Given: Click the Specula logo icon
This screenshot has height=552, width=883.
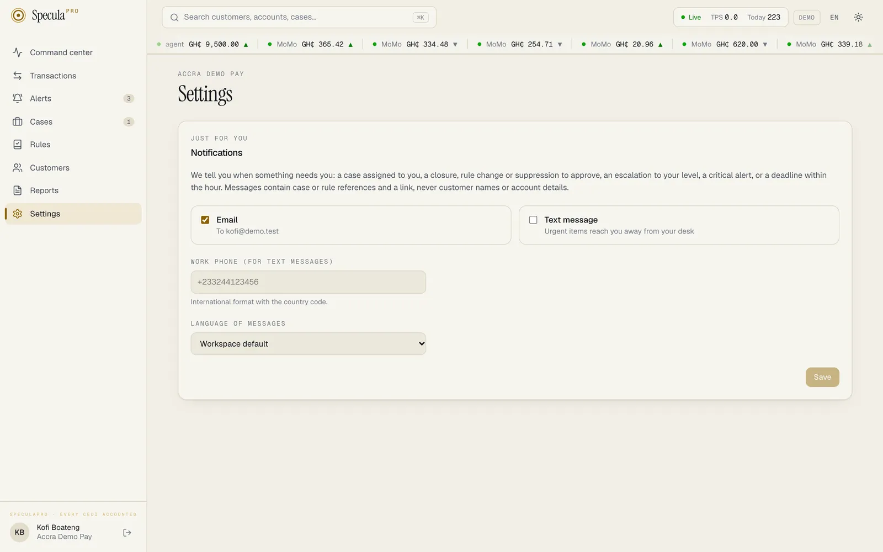Looking at the screenshot, I should (x=18, y=15).
